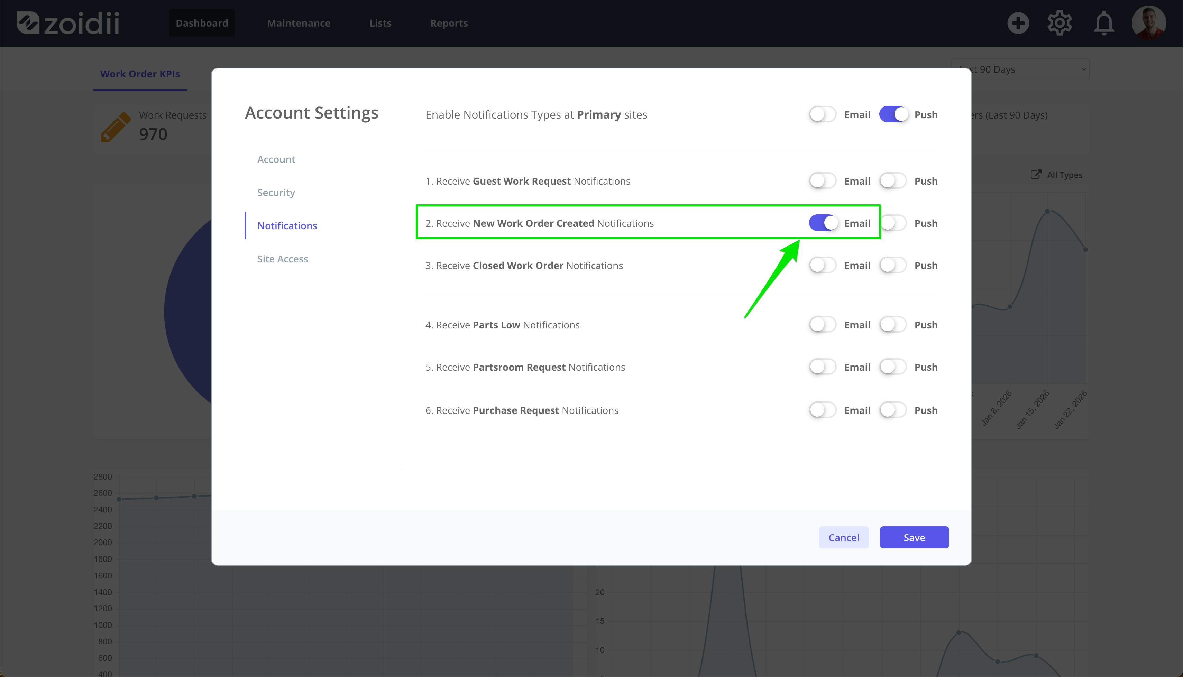1183x677 pixels.
Task: Open the Maintenance menu
Action: coord(299,23)
